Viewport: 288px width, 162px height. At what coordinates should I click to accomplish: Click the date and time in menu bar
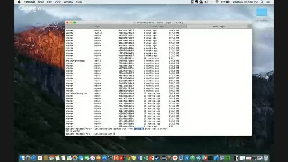pyautogui.click(x=245, y=2)
